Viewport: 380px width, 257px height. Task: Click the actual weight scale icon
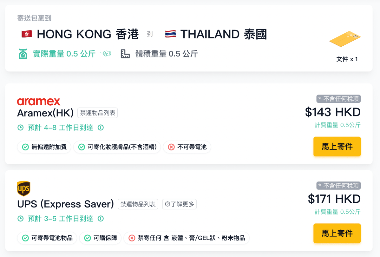pos(23,54)
